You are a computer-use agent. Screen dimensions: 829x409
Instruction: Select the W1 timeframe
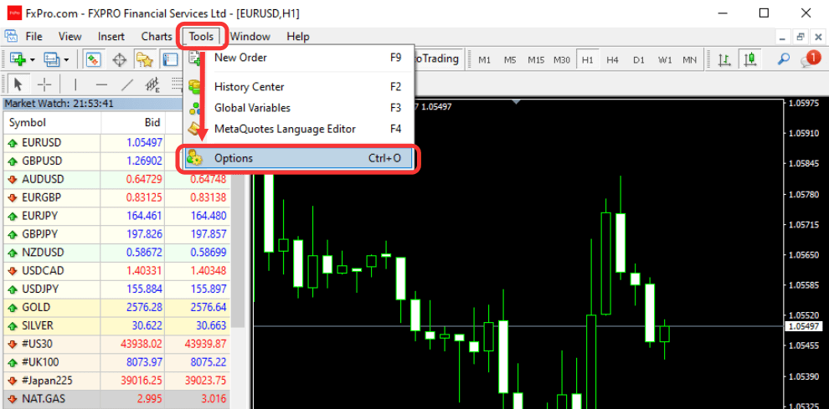tap(665, 59)
